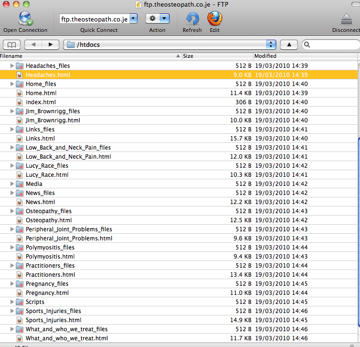This screenshot has height=347, width=360.
Task: Click the Polymyositis.html file icon
Action: pyautogui.click(x=20, y=256)
